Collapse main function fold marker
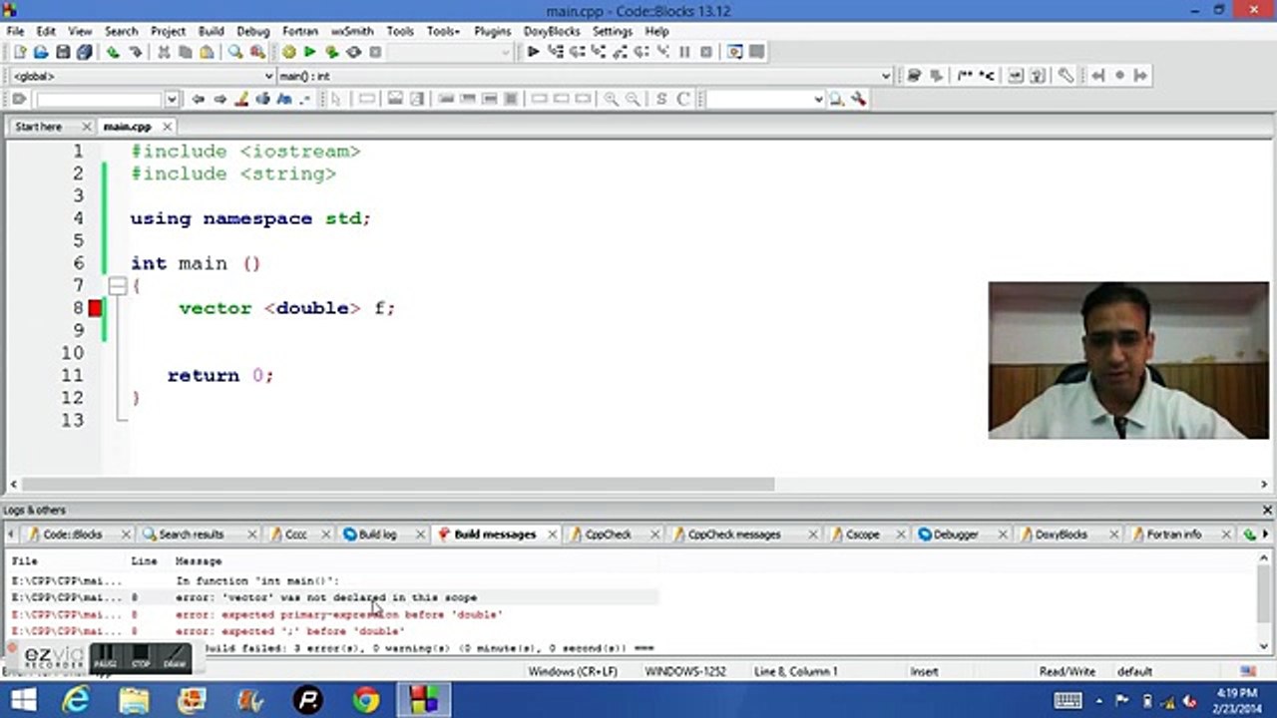The height and width of the screenshot is (718, 1277). 117,286
